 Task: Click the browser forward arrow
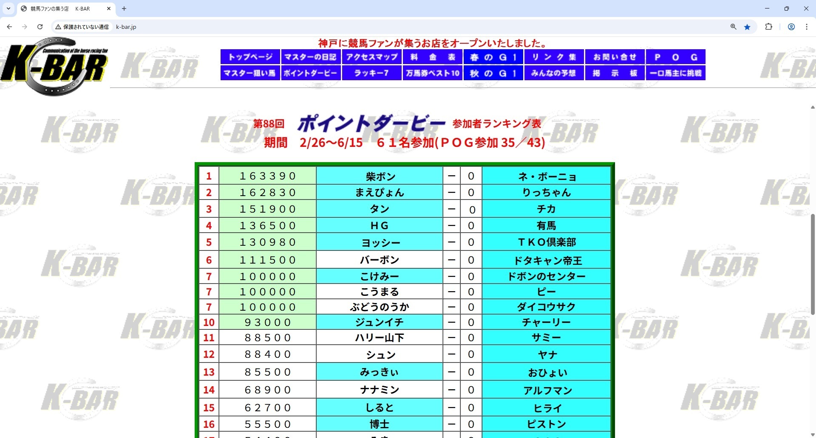[x=25, y=27]
